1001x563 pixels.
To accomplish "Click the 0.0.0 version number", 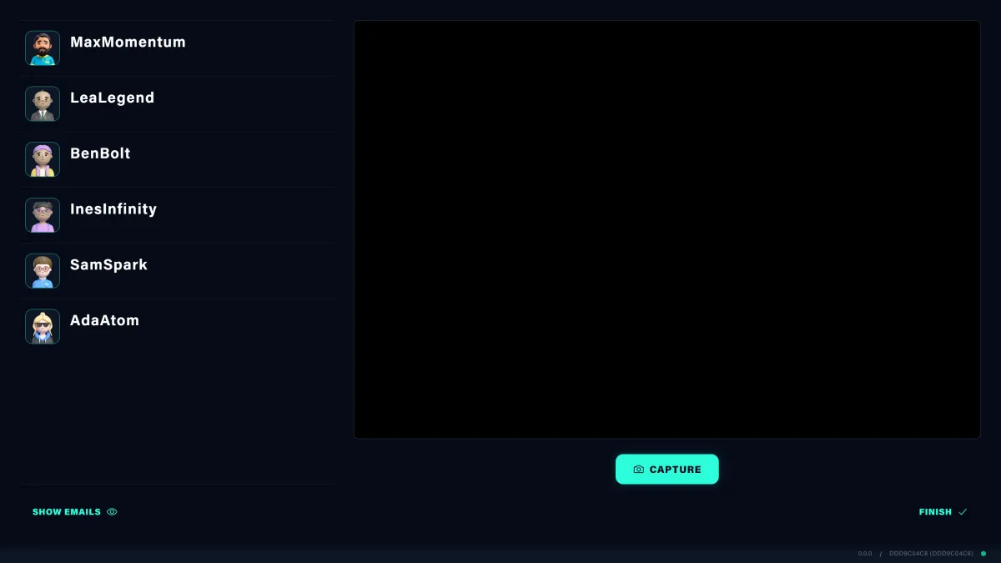I will pos(865,554).
